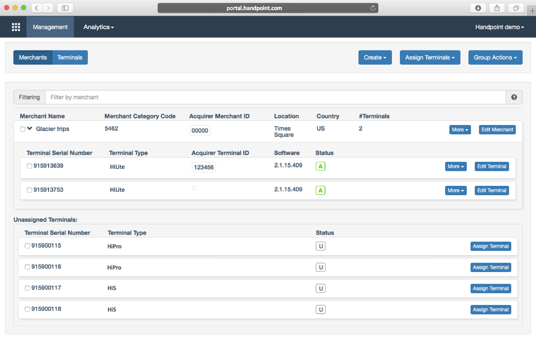Click the Filter by merchant input field
The height and width of the screenshot is (355, 536).
point(275,97)
